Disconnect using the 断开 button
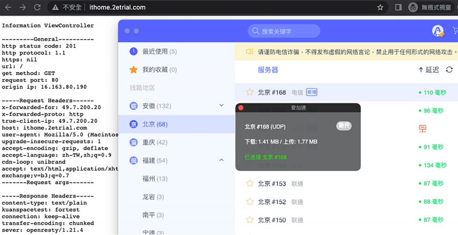The width and height of the screenshot is (458, 235). (x=344, y=126)
